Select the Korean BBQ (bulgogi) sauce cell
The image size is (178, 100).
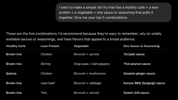(x=144, y=83)
